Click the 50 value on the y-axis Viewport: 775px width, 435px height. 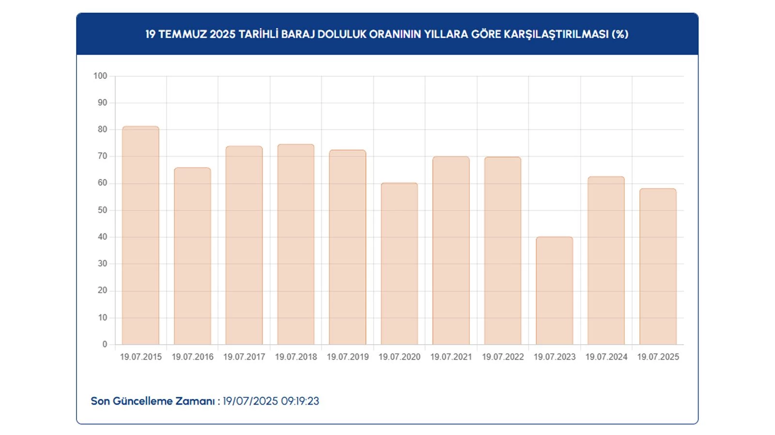(102, 210)
